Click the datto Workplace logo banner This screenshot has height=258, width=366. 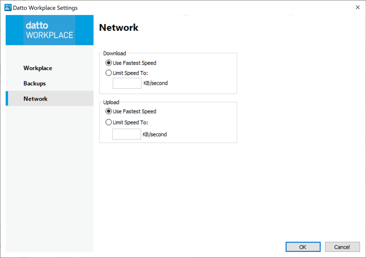point(50,30)
